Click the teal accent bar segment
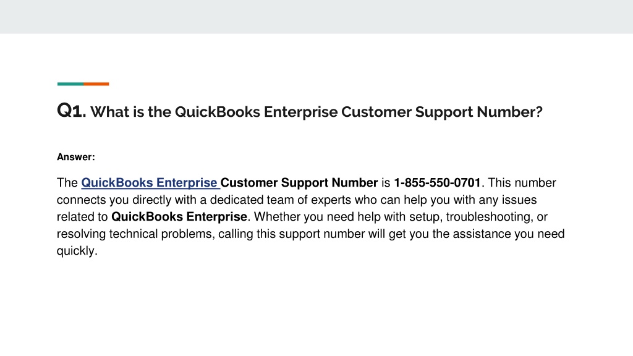The height and width of the screenshot is (356, 633). click(70, 84)
